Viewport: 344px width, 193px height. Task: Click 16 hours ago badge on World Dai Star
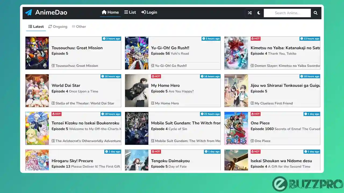(111, 76)
